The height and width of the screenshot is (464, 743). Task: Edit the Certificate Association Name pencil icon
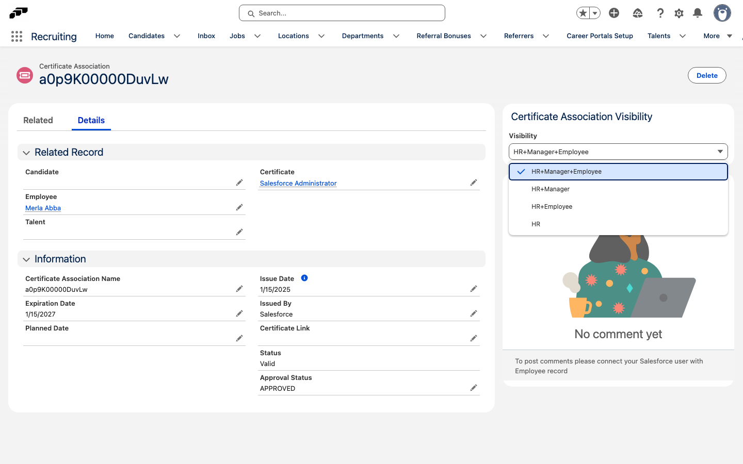(x=239, y=289)
